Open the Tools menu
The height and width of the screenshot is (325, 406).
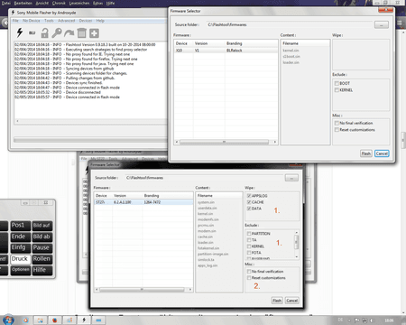(49, 21)
